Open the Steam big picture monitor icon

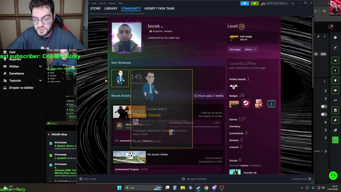pos(293,3)
